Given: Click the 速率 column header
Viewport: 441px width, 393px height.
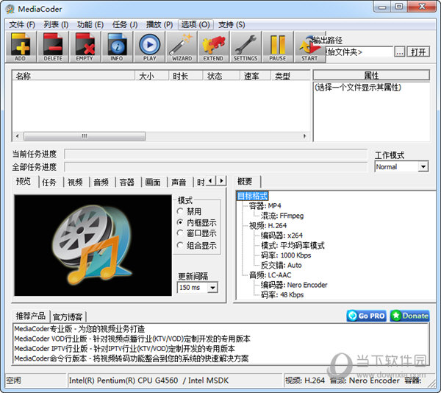Looking at the screenshot, I should (x=255, y=76).
